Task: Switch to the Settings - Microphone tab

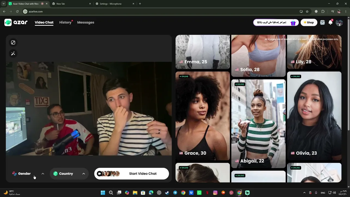Action: point(115,4)
